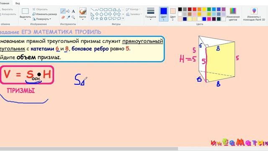Choose the Up arrow shape
268x151 pixels.
(x=119, y=14)
